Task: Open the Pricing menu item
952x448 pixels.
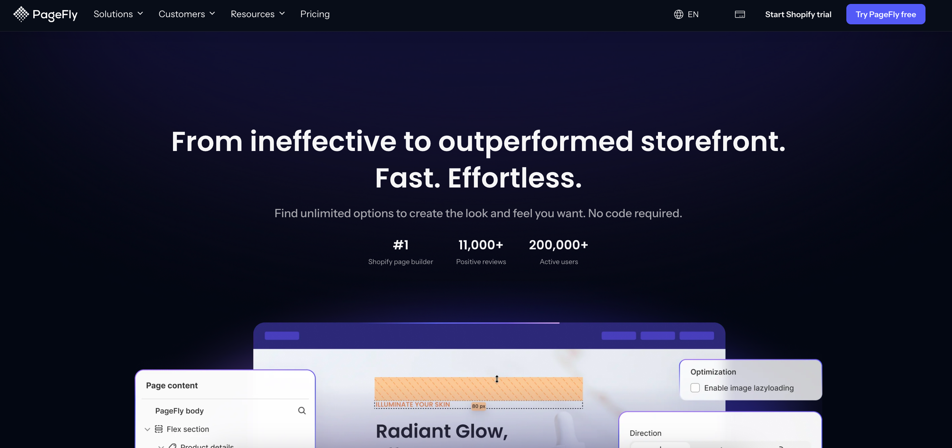Action: [314, 14]
